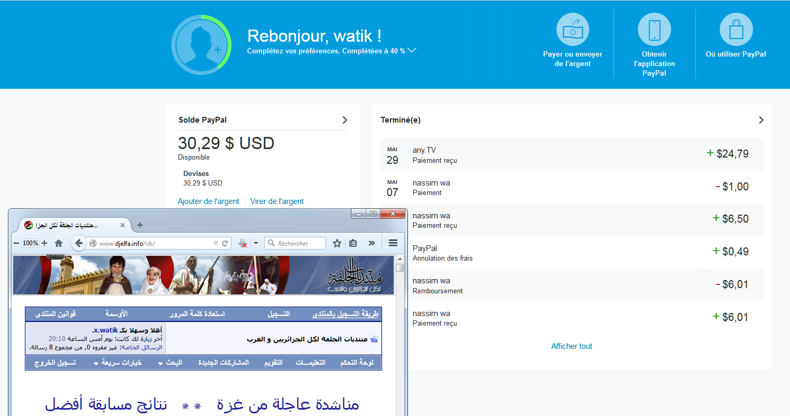Zoom out with the minus icon in Firefox

click(x=16, y=243)
